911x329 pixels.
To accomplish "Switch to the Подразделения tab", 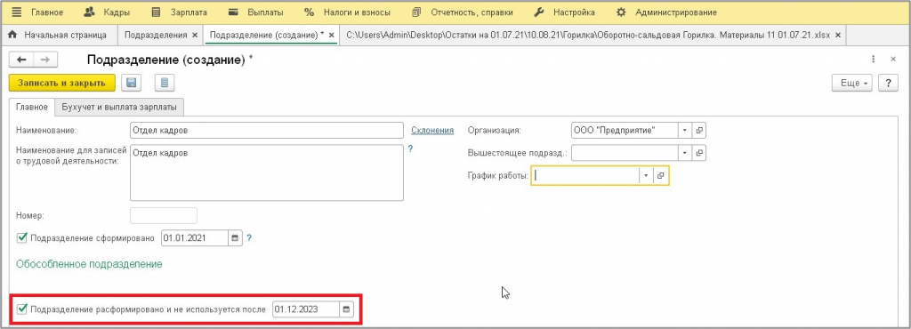I will [x=155, y=35].
